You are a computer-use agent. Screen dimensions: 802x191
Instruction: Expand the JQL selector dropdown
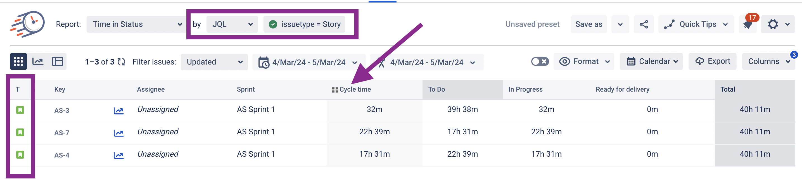click(x=232, y=24)
